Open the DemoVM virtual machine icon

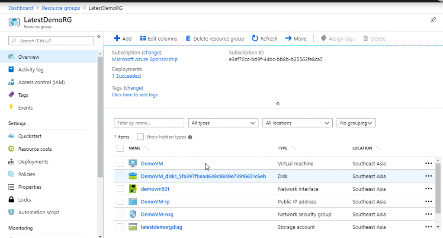pos(132,164)
